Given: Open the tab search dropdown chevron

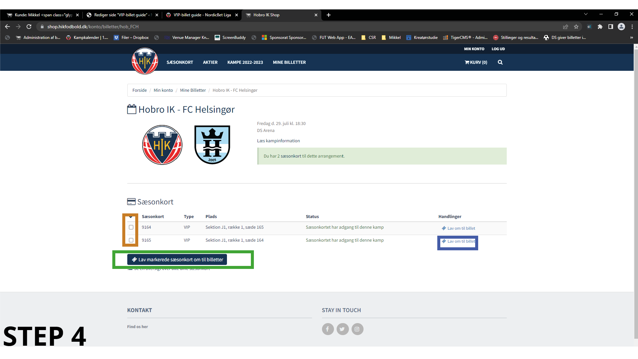Looking at the screenshot, I should click(x=586, y=14).
